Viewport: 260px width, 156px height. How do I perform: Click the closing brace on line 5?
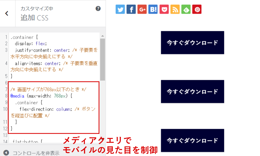12,76
